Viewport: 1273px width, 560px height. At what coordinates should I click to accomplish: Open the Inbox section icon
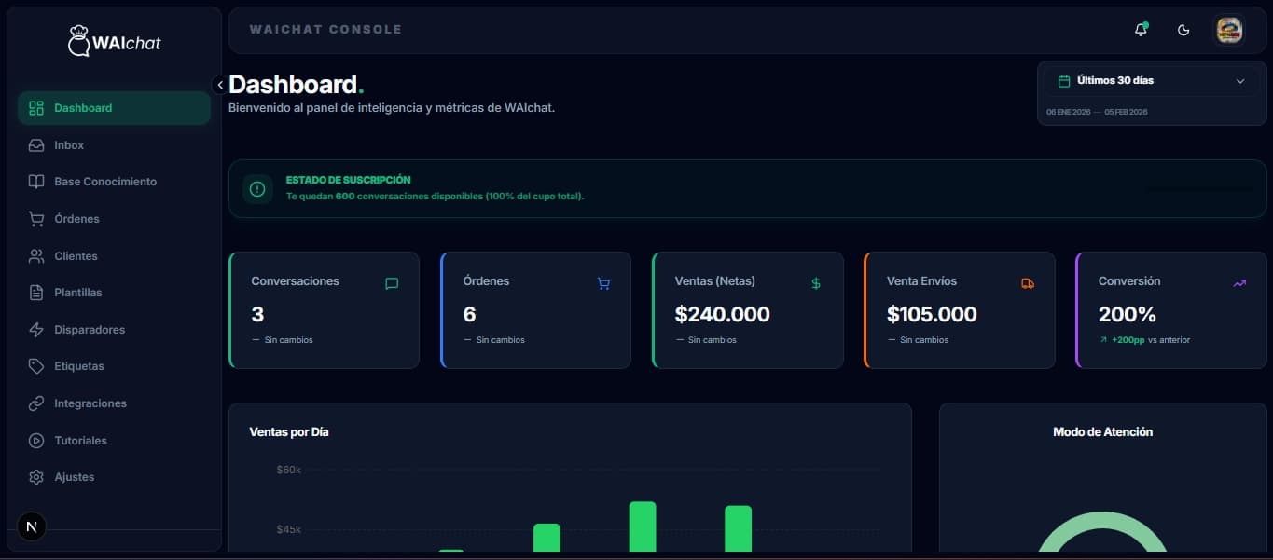tap(35, 145)
